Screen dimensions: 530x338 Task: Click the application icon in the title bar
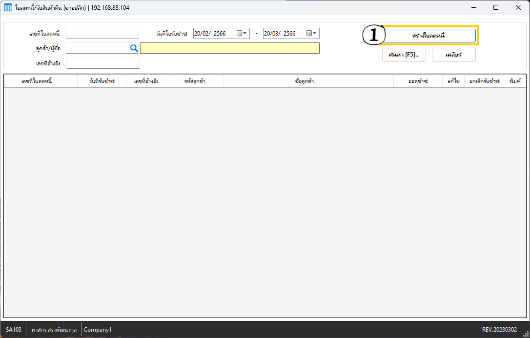pyautogui.click(x=8, y=8)
